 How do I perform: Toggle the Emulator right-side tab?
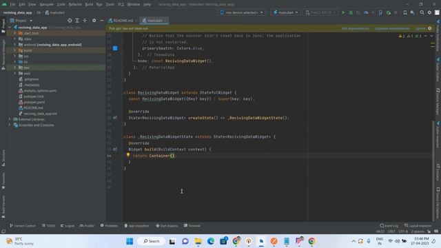(x=438, y=172)
